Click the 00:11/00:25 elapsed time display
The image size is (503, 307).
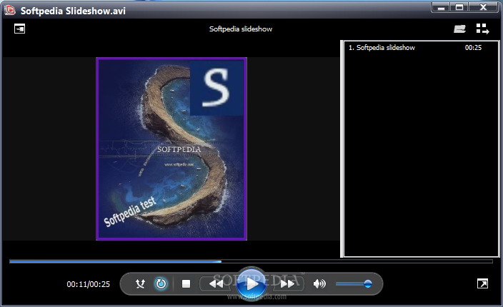(88, 284)
